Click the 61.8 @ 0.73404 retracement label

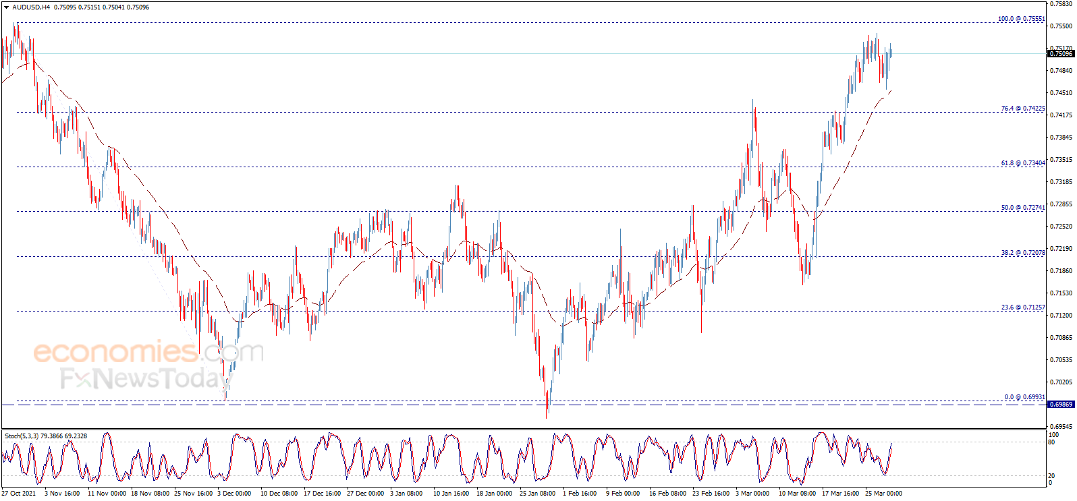click(1022, 163)
